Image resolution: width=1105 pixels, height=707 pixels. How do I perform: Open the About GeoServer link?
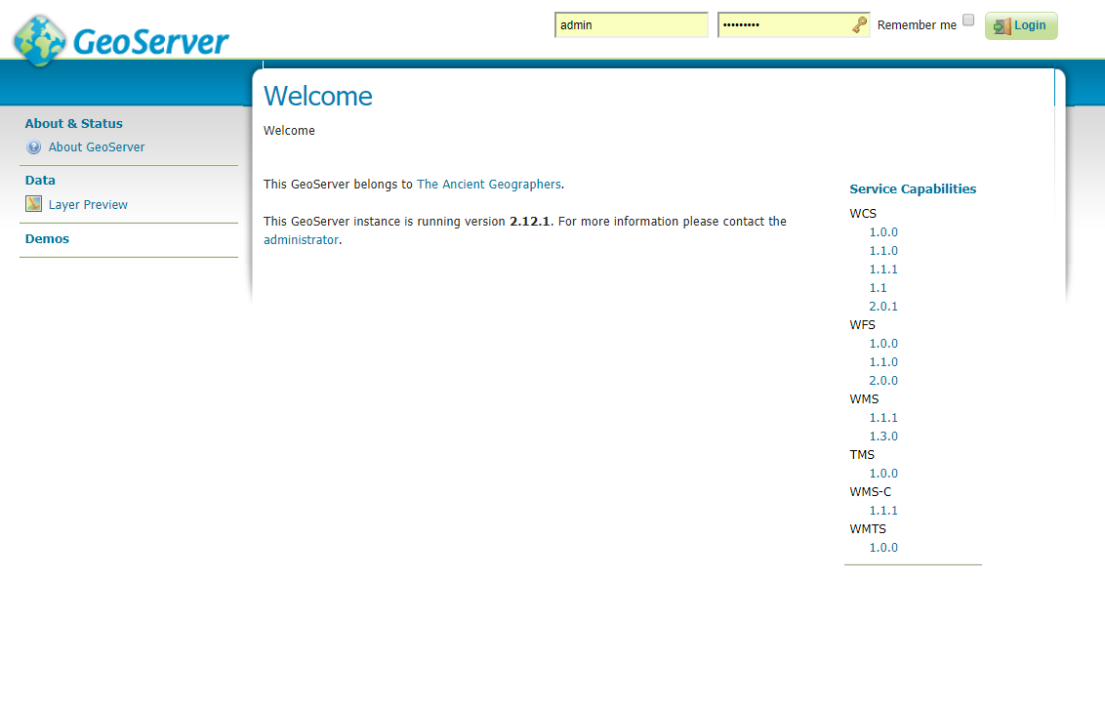pos(97,147)
